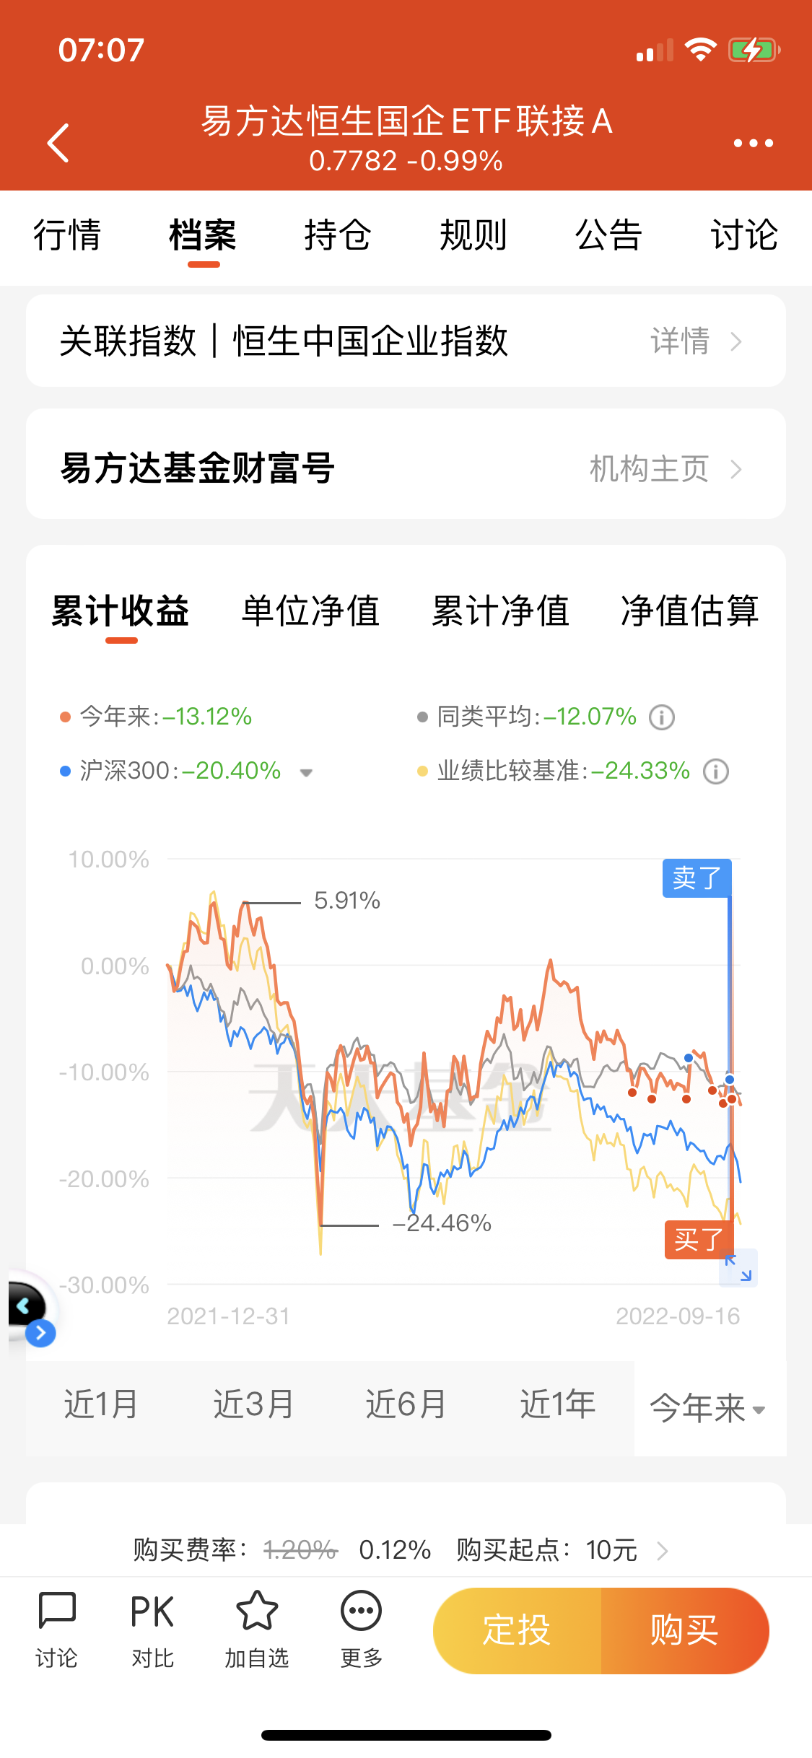
Task: Tap the floating assistant robot icon
Action: click(x=29, y=1308)
